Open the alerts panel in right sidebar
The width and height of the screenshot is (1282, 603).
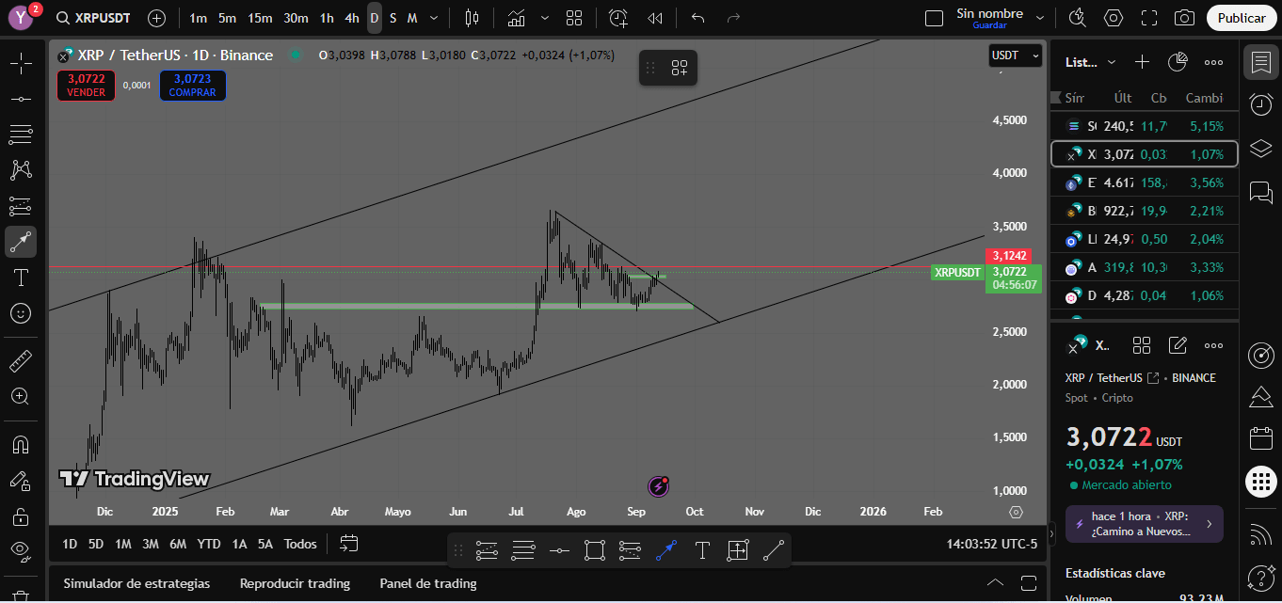(x=1260, y=105)
